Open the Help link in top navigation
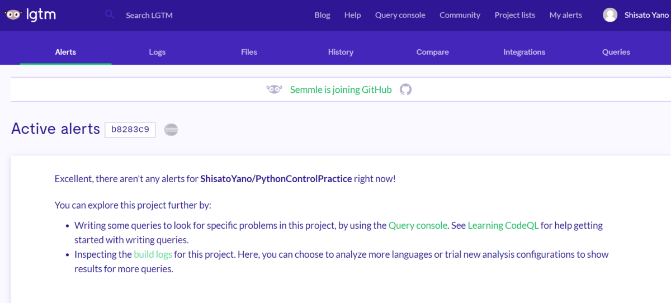671x303 pixels. pyautogui.click(x=352, y=15)
